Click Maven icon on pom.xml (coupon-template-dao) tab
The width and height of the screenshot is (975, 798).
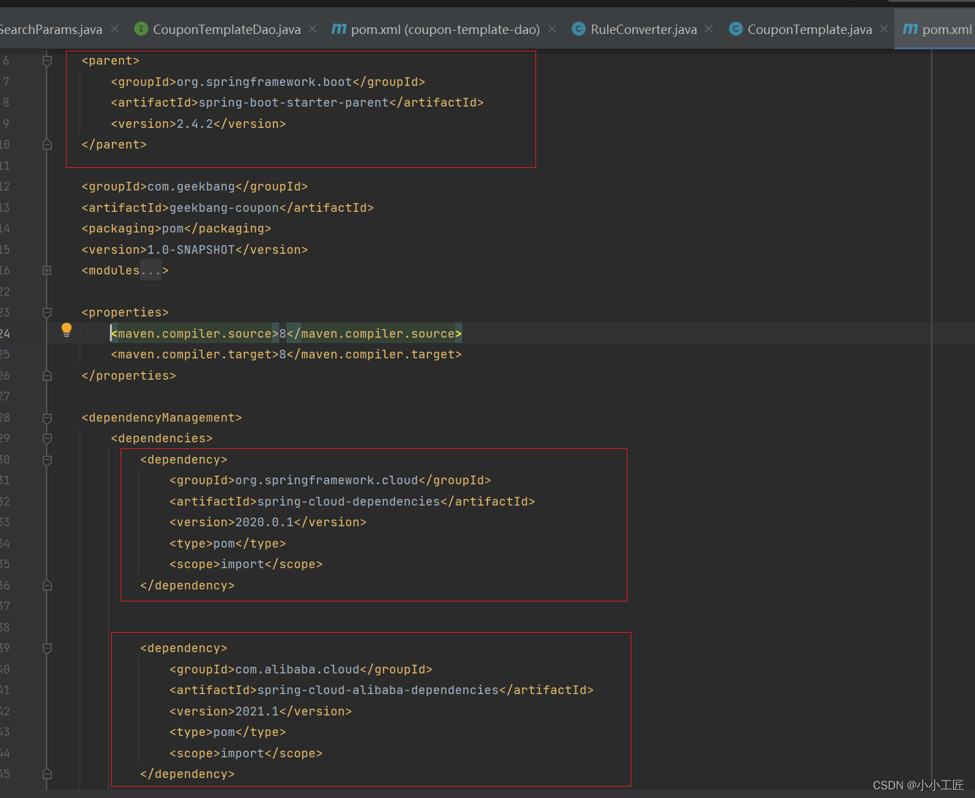[339, 29]
